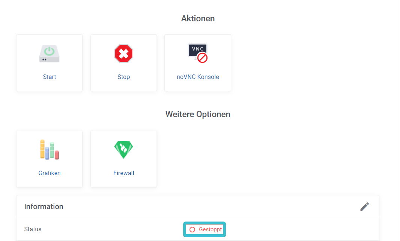This screenshot has width=400, height=241.
Task: Click the Grafiken bar chart icon
Action: [x=49, y=150]
